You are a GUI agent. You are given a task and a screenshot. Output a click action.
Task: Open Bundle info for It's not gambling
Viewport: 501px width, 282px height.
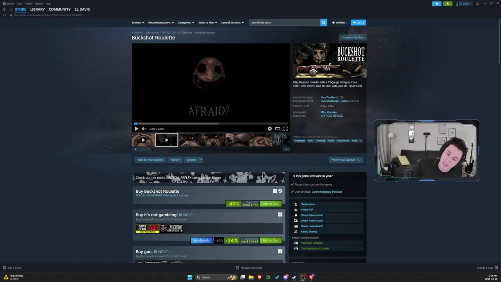tap(202, 240)
